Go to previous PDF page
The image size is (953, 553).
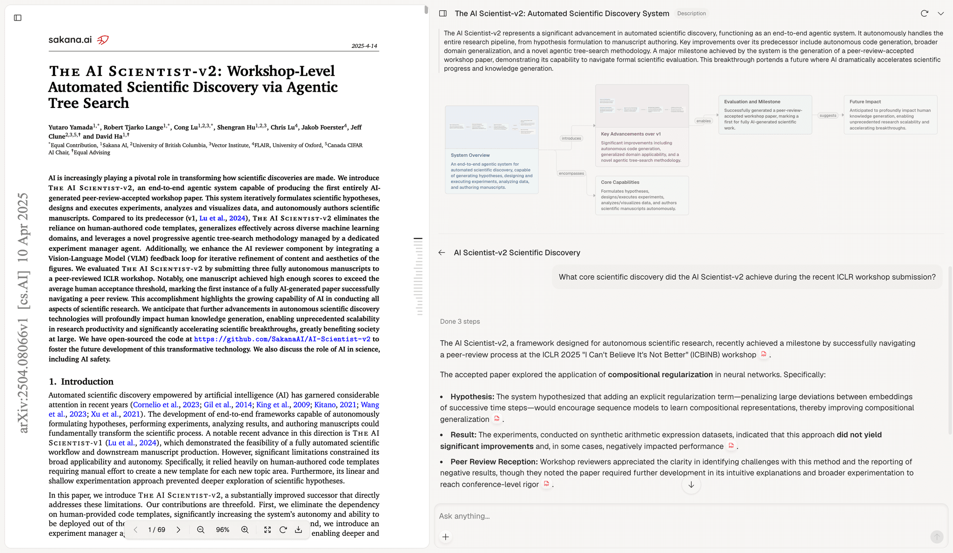[135, 530]
